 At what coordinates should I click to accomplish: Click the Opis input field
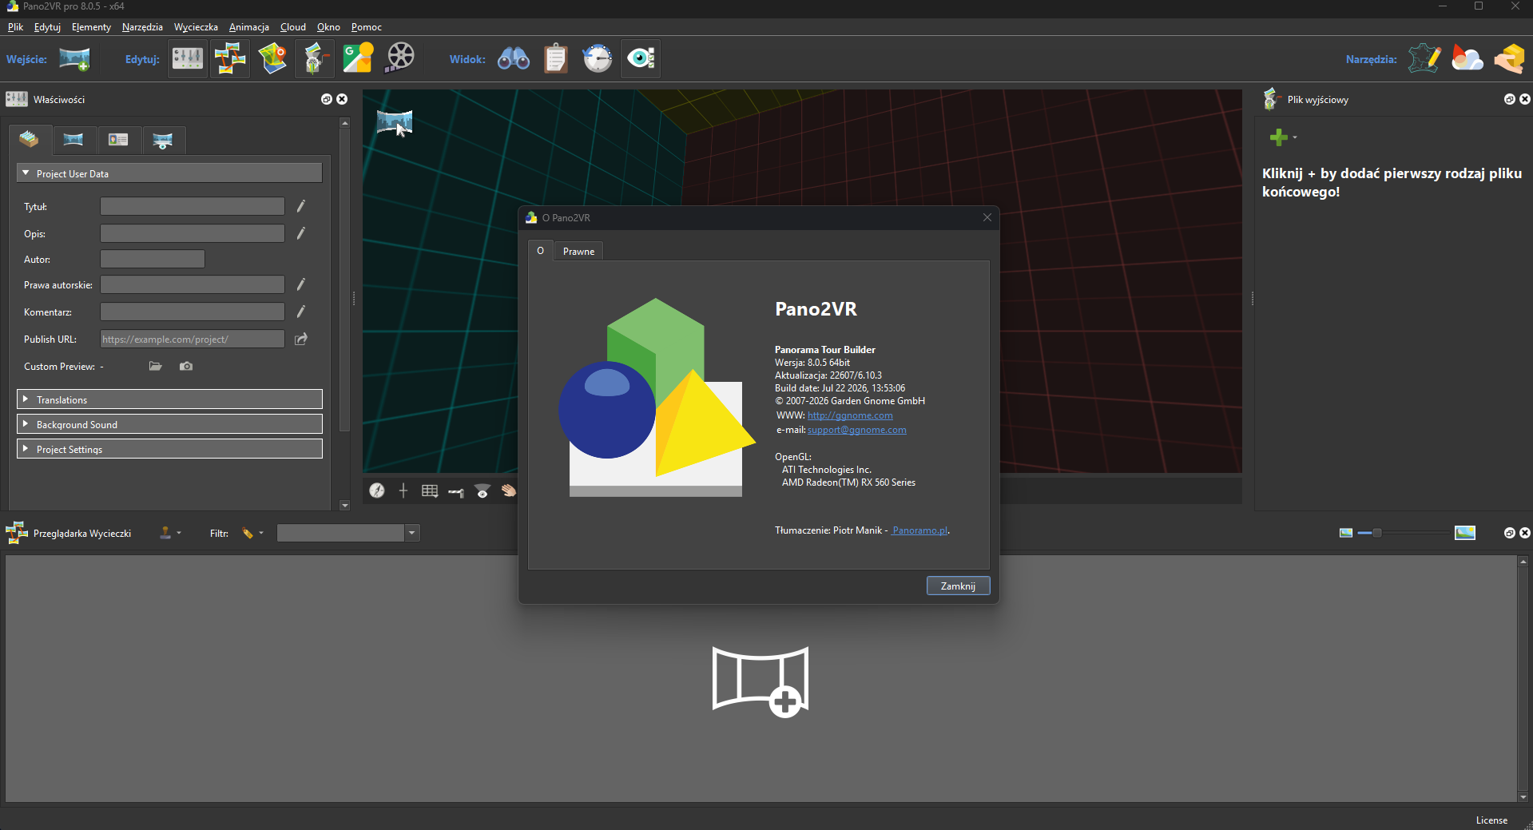(x=193, y=234)
